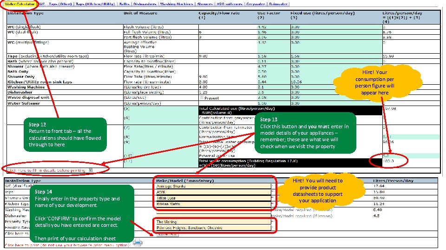Click the 'Capacity/Flow rate' column header
Screen dimensions: 446x250
pos(219,13)
